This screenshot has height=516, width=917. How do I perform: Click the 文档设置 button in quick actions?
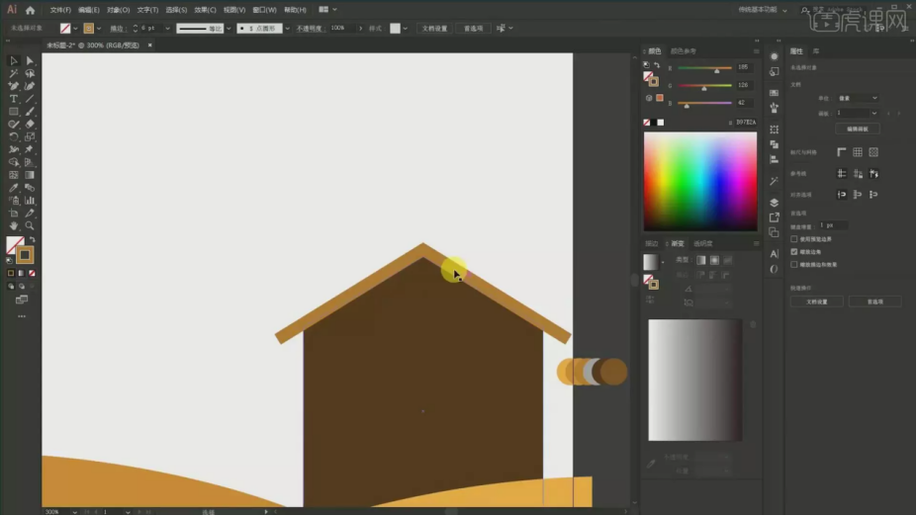[x=816, y=301]
